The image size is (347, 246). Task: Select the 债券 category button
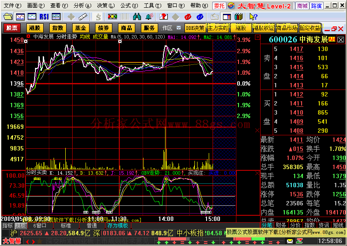point(104,28)
